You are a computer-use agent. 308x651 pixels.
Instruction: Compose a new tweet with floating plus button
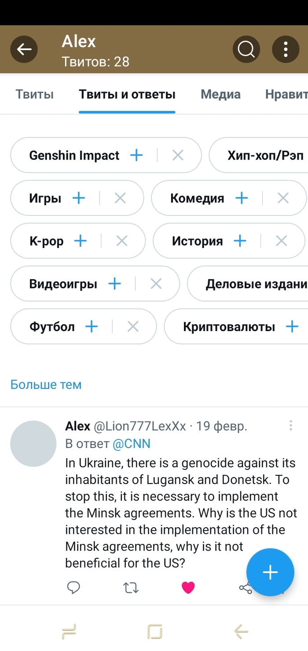click(x=270, y=572)
